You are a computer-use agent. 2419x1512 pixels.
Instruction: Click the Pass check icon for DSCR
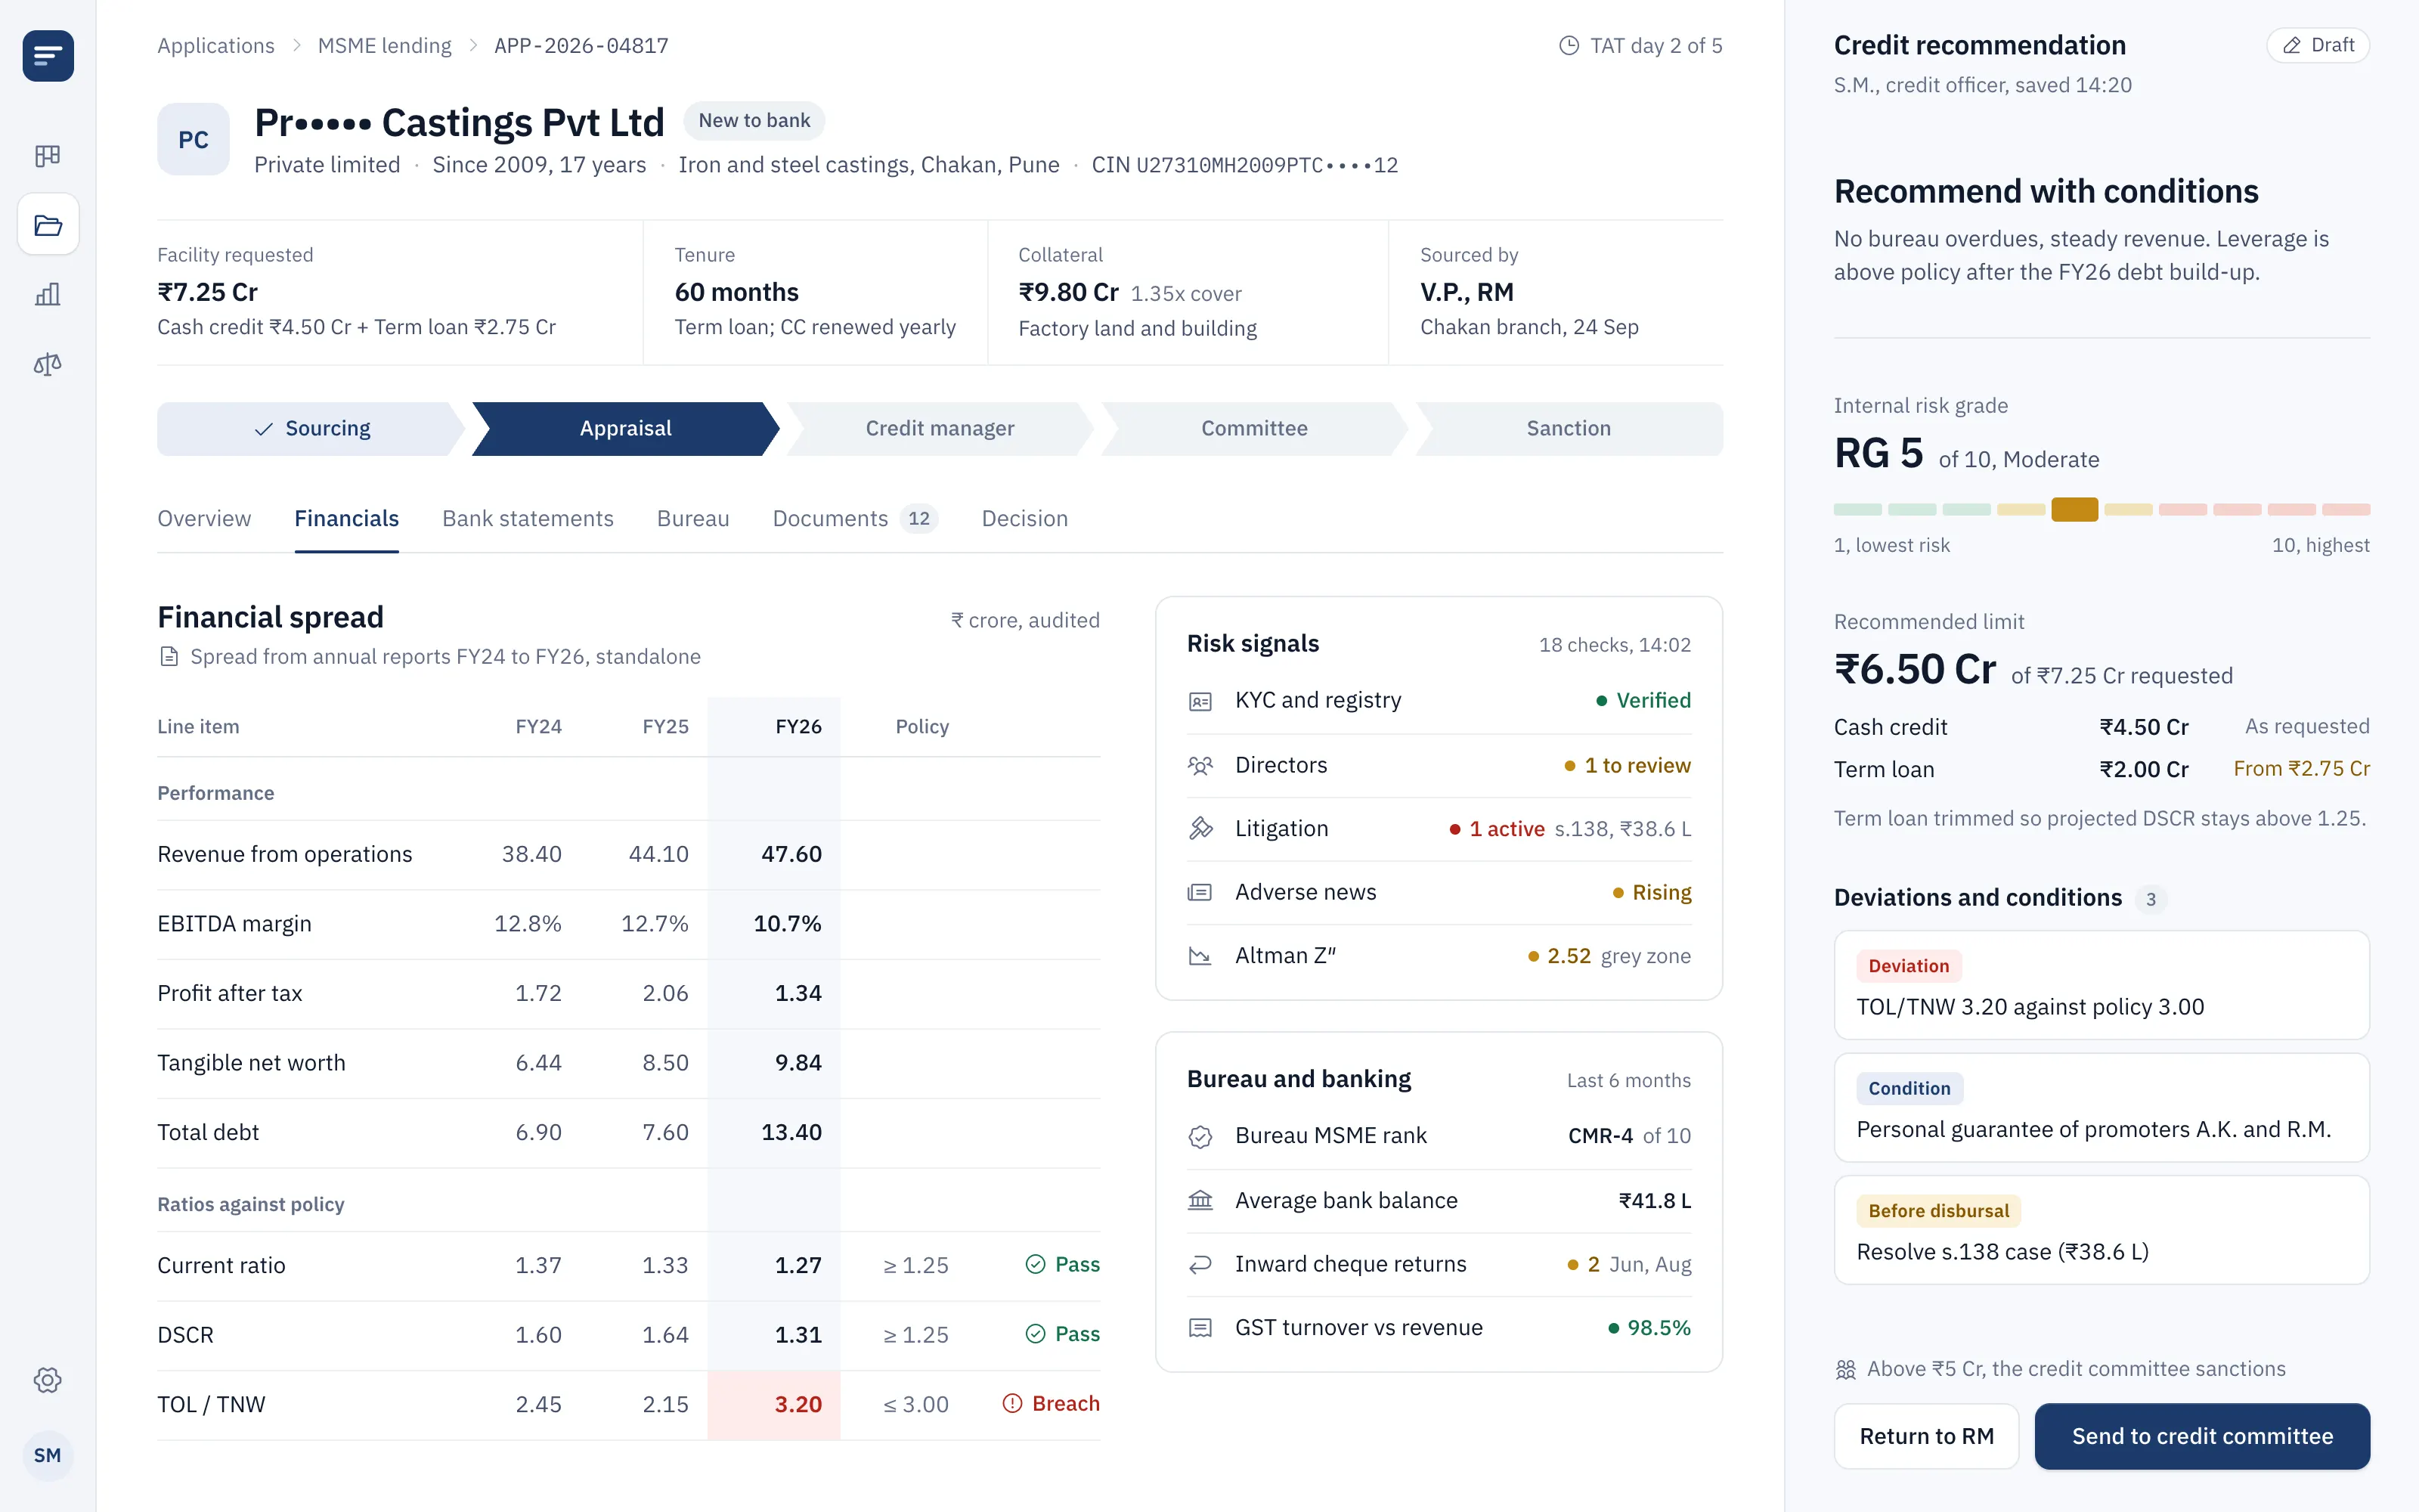1036,1334
